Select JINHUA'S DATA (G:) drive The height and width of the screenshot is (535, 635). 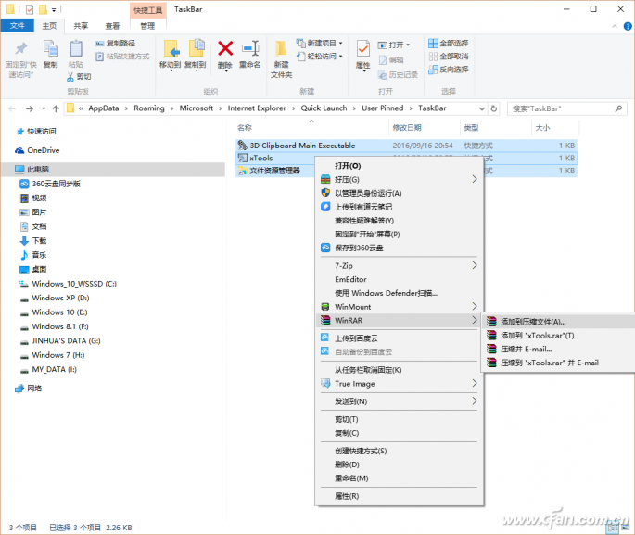(60, 341)
